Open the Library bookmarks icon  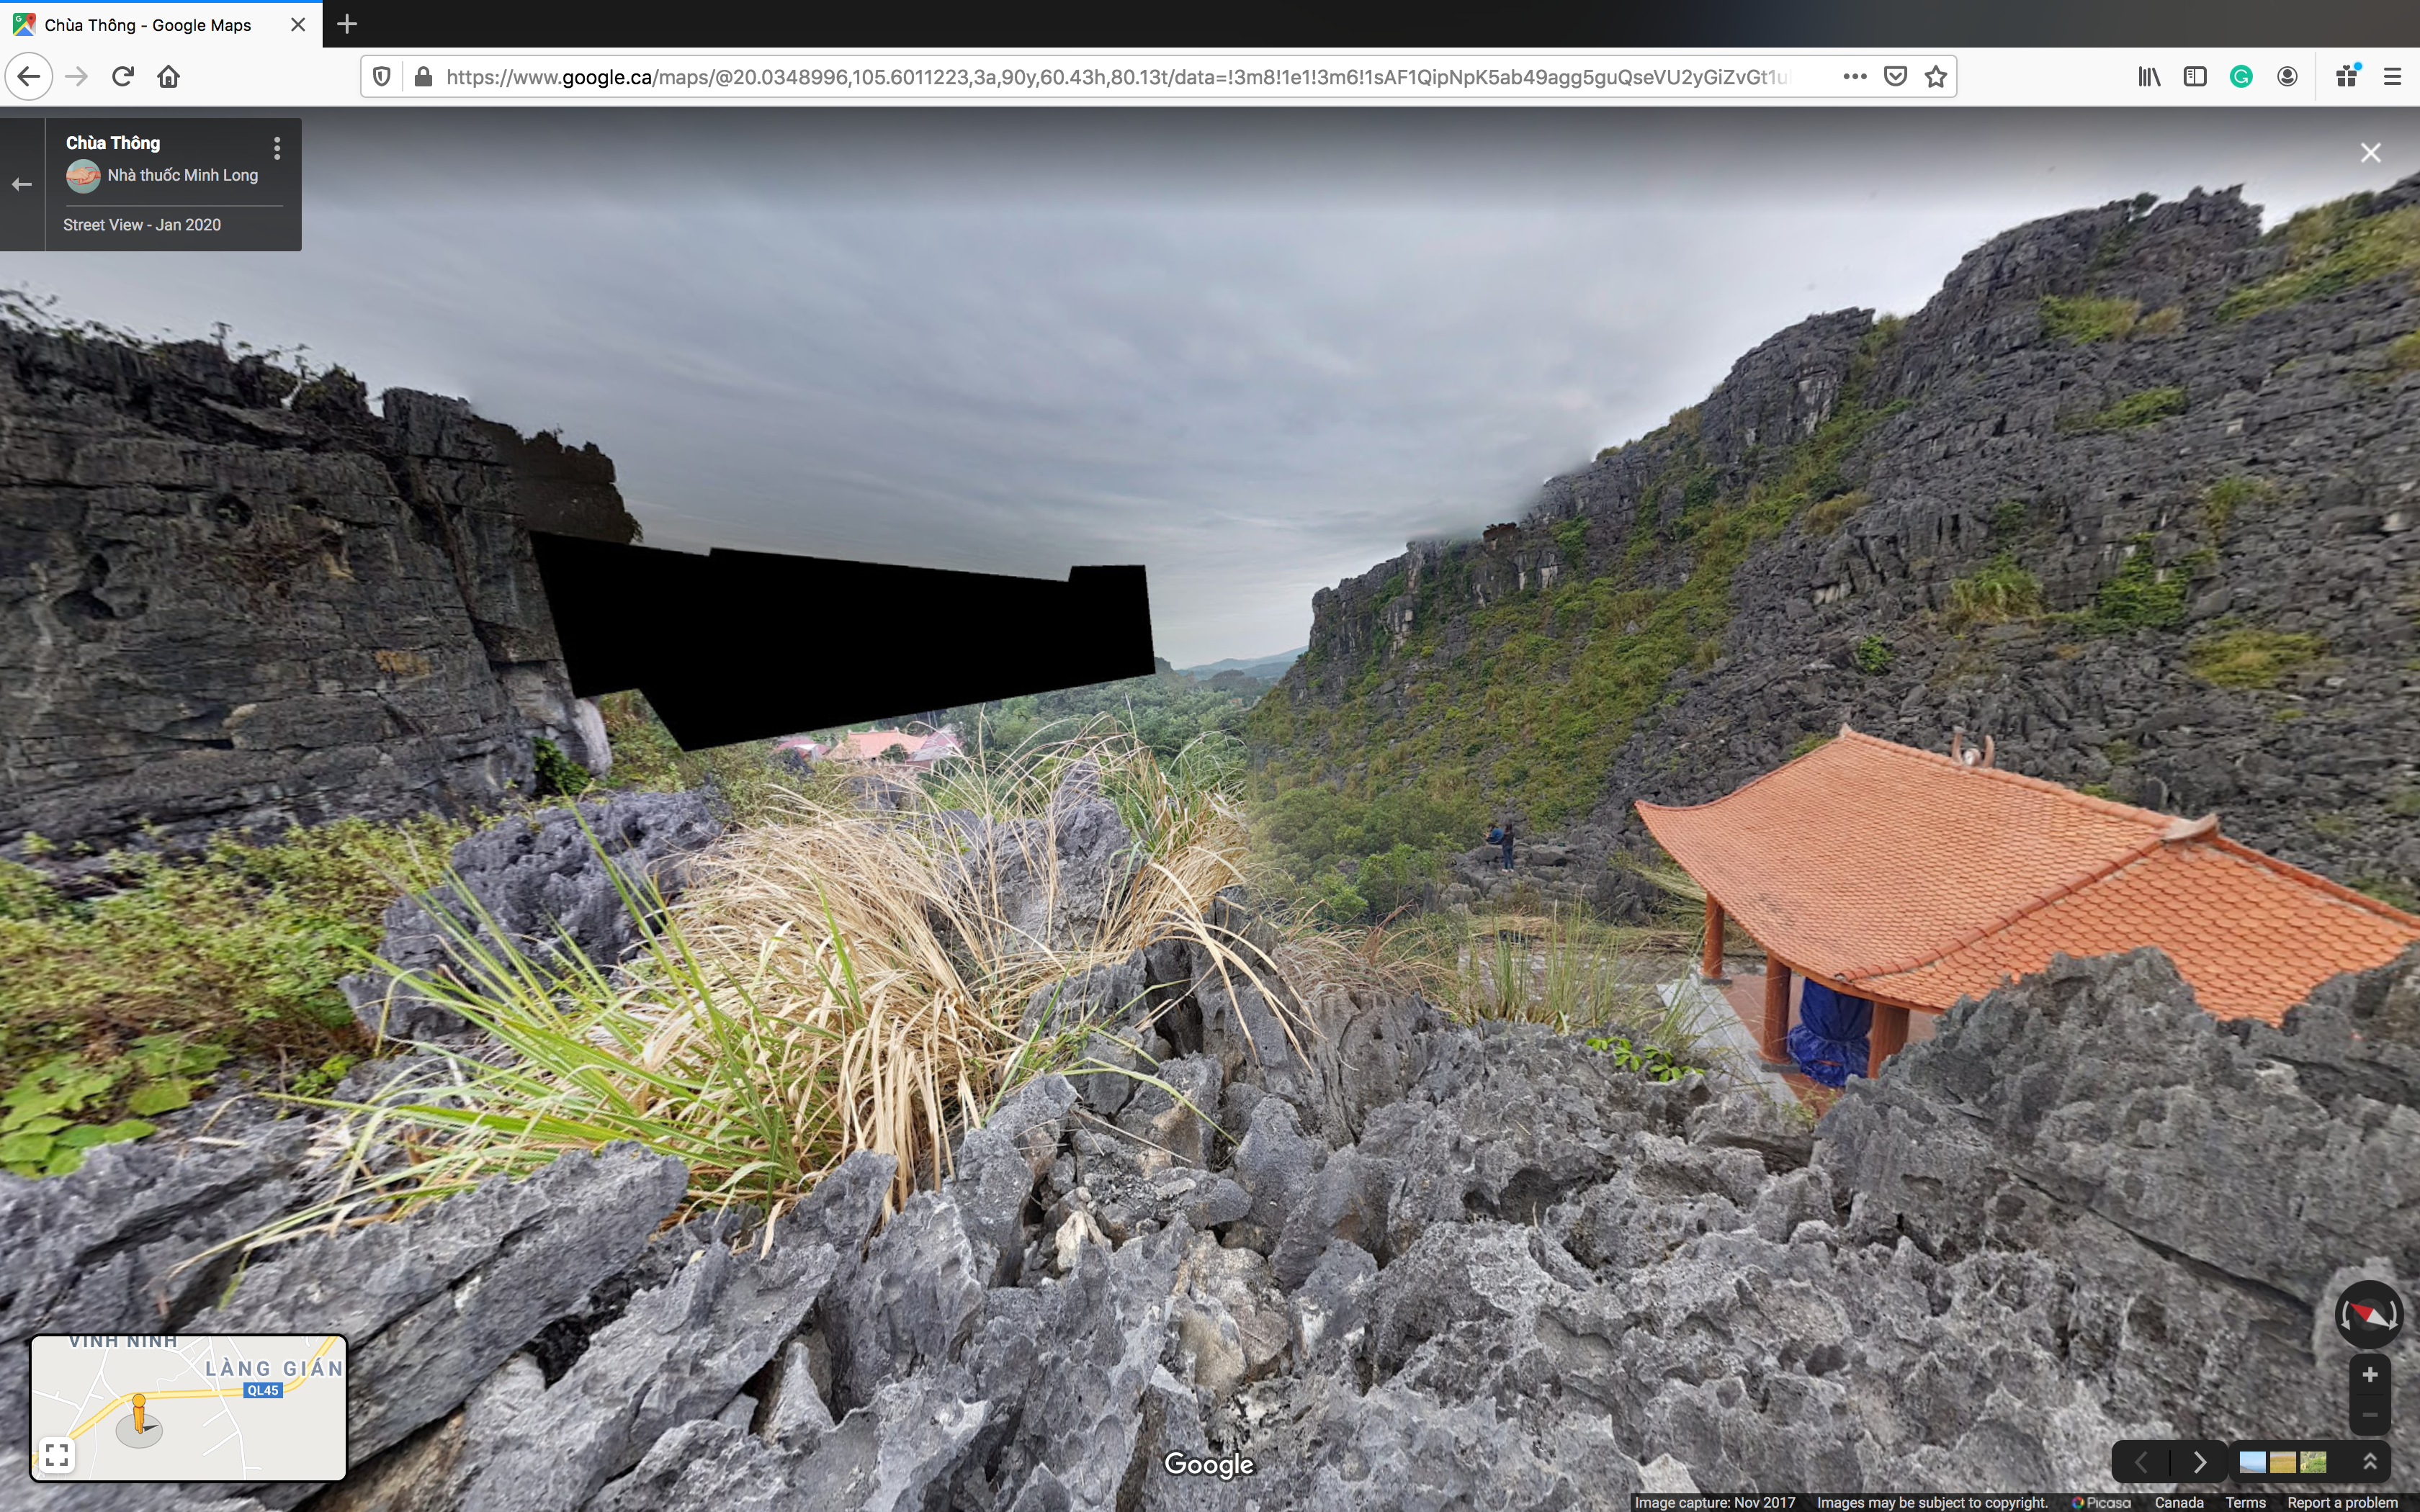click(2149, 77)
